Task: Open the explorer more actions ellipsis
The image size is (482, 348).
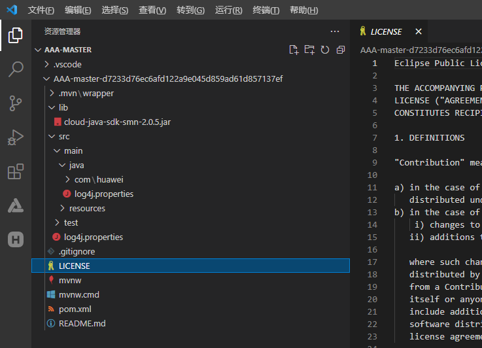Action: pos(335,31)
